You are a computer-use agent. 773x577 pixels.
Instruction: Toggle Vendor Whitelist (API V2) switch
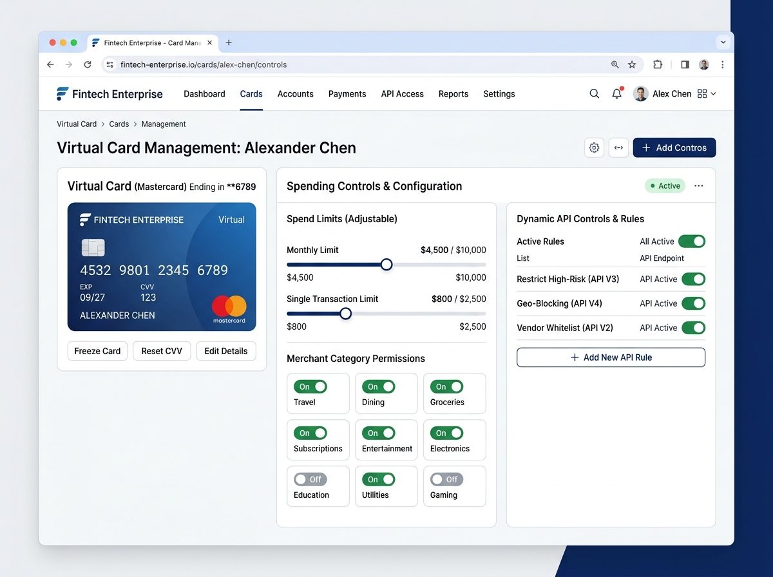pos(693,328)
